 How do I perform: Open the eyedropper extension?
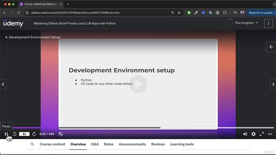pos(196,12)
